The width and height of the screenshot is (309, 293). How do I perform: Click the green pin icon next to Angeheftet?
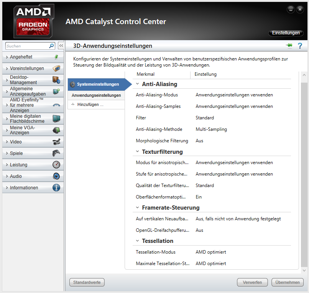(x=56, y=57)
